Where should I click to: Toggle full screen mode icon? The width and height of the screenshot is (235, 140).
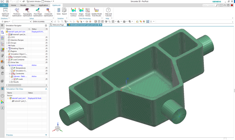click(221, 5)
